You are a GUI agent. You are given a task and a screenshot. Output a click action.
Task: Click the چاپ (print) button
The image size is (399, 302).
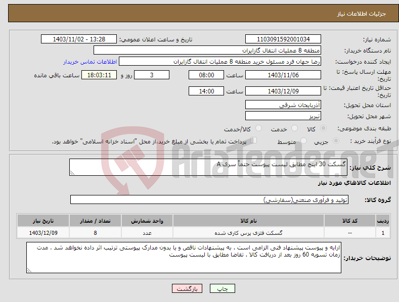[222, 288]
